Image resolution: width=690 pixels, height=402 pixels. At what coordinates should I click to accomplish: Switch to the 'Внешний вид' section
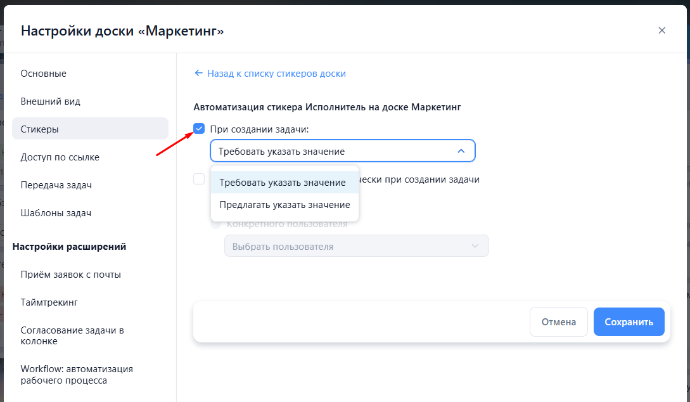90,101
